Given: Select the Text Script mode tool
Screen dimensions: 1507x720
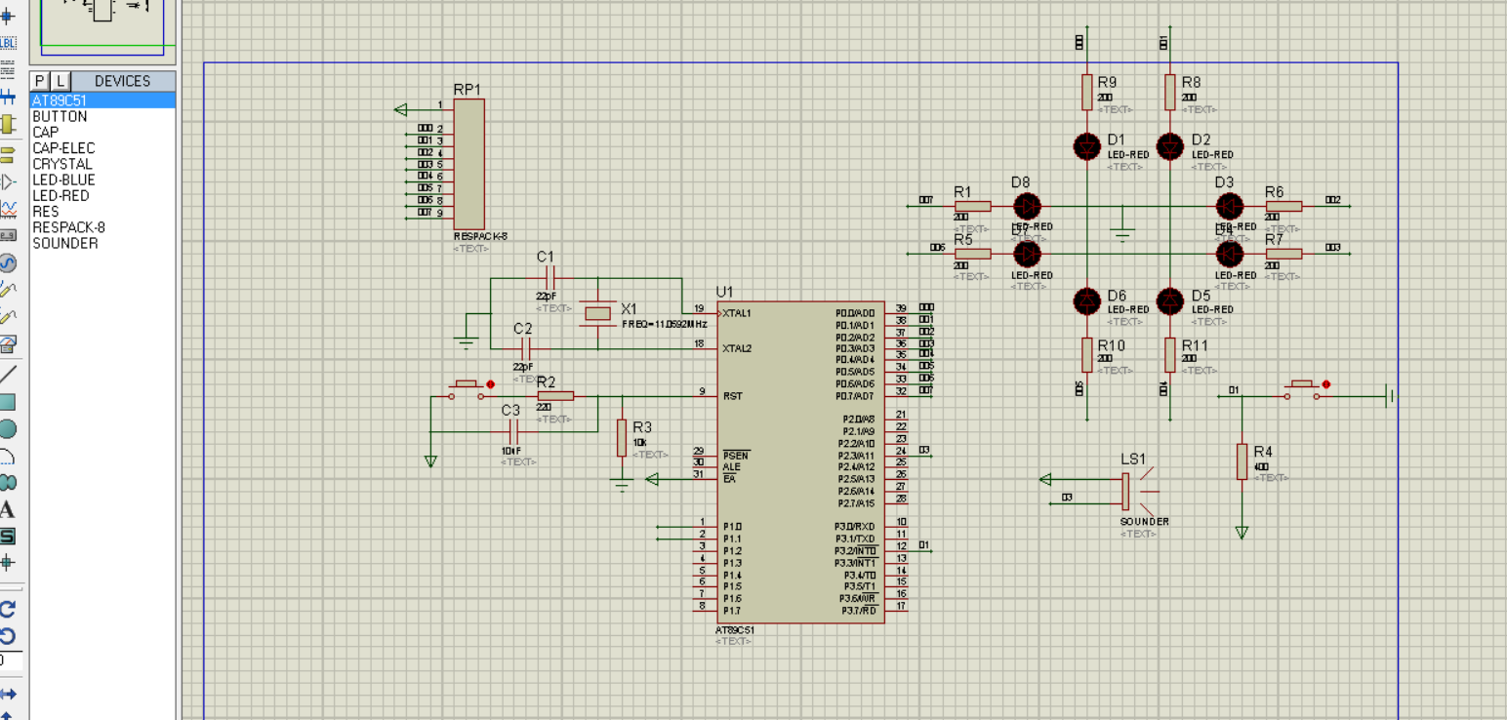Looking at the screenshot, I should pos(8,69).
